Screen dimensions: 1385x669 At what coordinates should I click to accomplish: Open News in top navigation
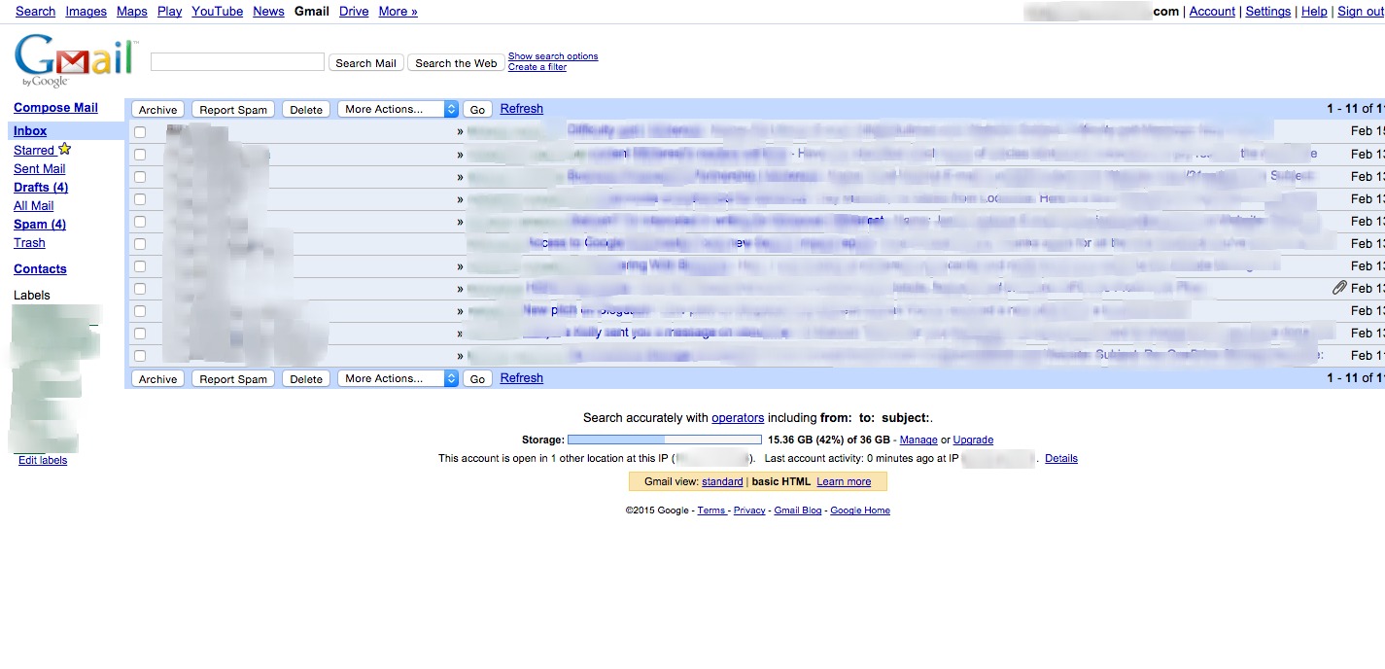coord(268,12)
